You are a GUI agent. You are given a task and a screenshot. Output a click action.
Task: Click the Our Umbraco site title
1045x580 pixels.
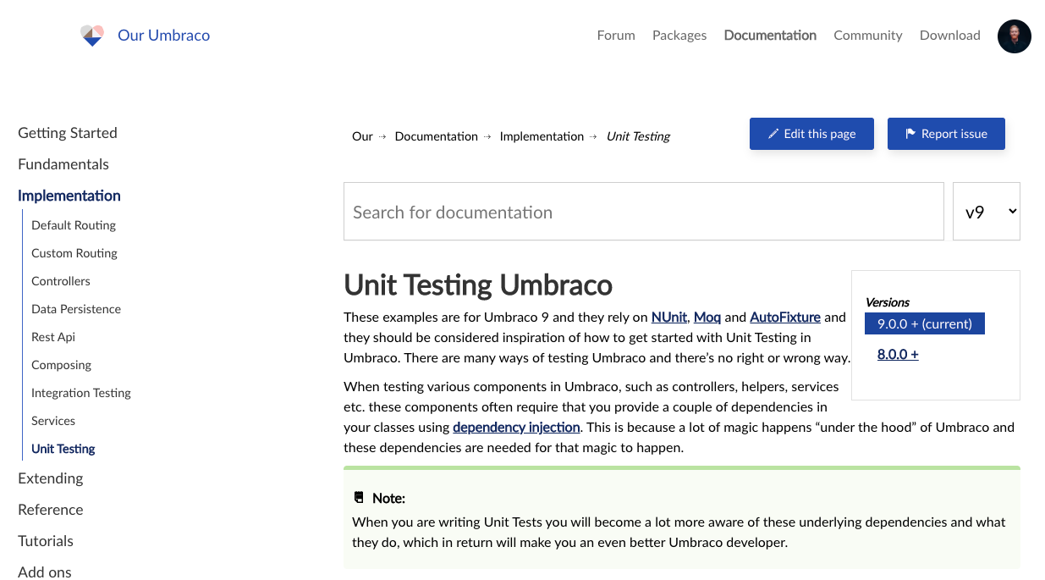pyautogui.click(x=164, y=36)
